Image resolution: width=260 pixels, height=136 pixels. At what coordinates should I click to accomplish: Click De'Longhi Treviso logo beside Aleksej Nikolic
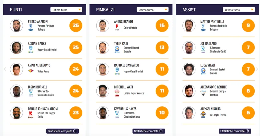203,114
